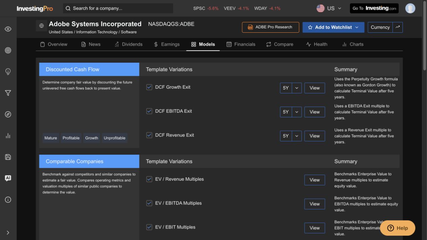
Task: Click the PDF icon in ADBE Pro Research
Action: point(250,27)
